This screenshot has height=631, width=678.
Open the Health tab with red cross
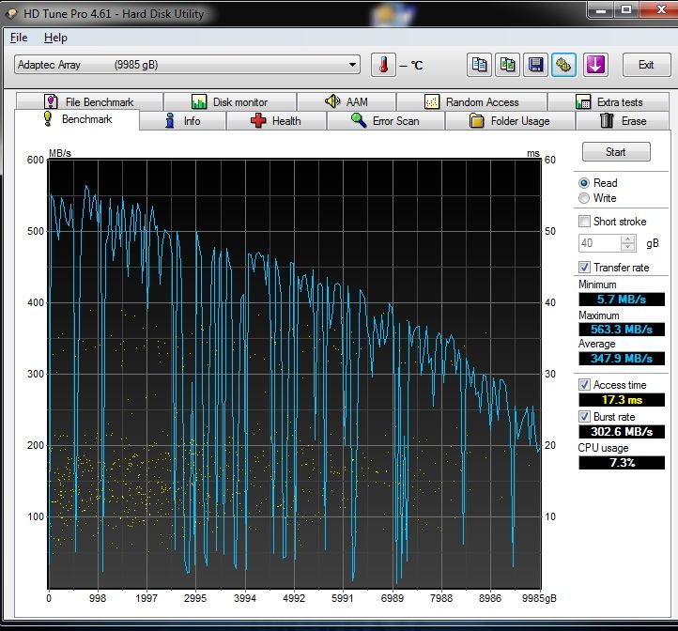point(276,121)
